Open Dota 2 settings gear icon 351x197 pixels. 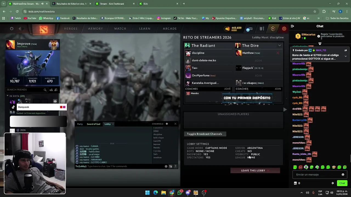12,28
